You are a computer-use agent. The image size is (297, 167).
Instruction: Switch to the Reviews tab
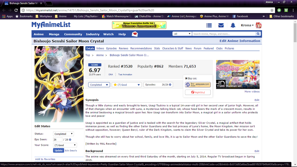[x=124, y=48]
